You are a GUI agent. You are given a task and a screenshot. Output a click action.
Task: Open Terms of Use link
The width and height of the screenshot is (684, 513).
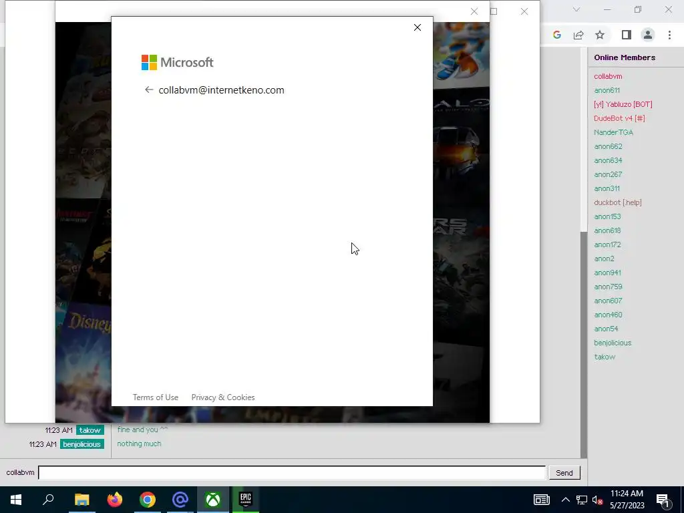click(155, 397)
